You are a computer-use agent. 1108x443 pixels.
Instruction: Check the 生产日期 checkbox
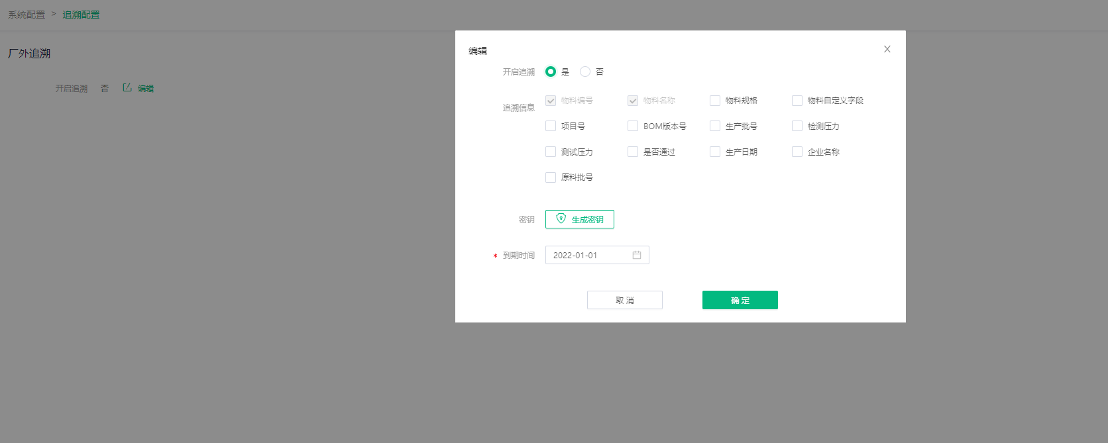point(715,152)
